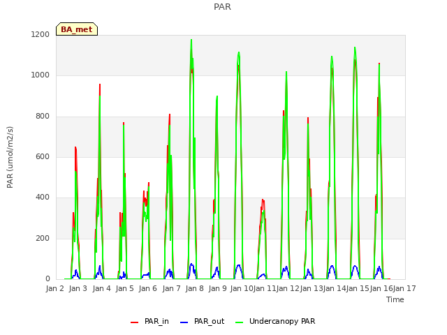Click the Jan 17 x-axis tick label
Viewport: 447px width, 335px height.
pos(404,288)
